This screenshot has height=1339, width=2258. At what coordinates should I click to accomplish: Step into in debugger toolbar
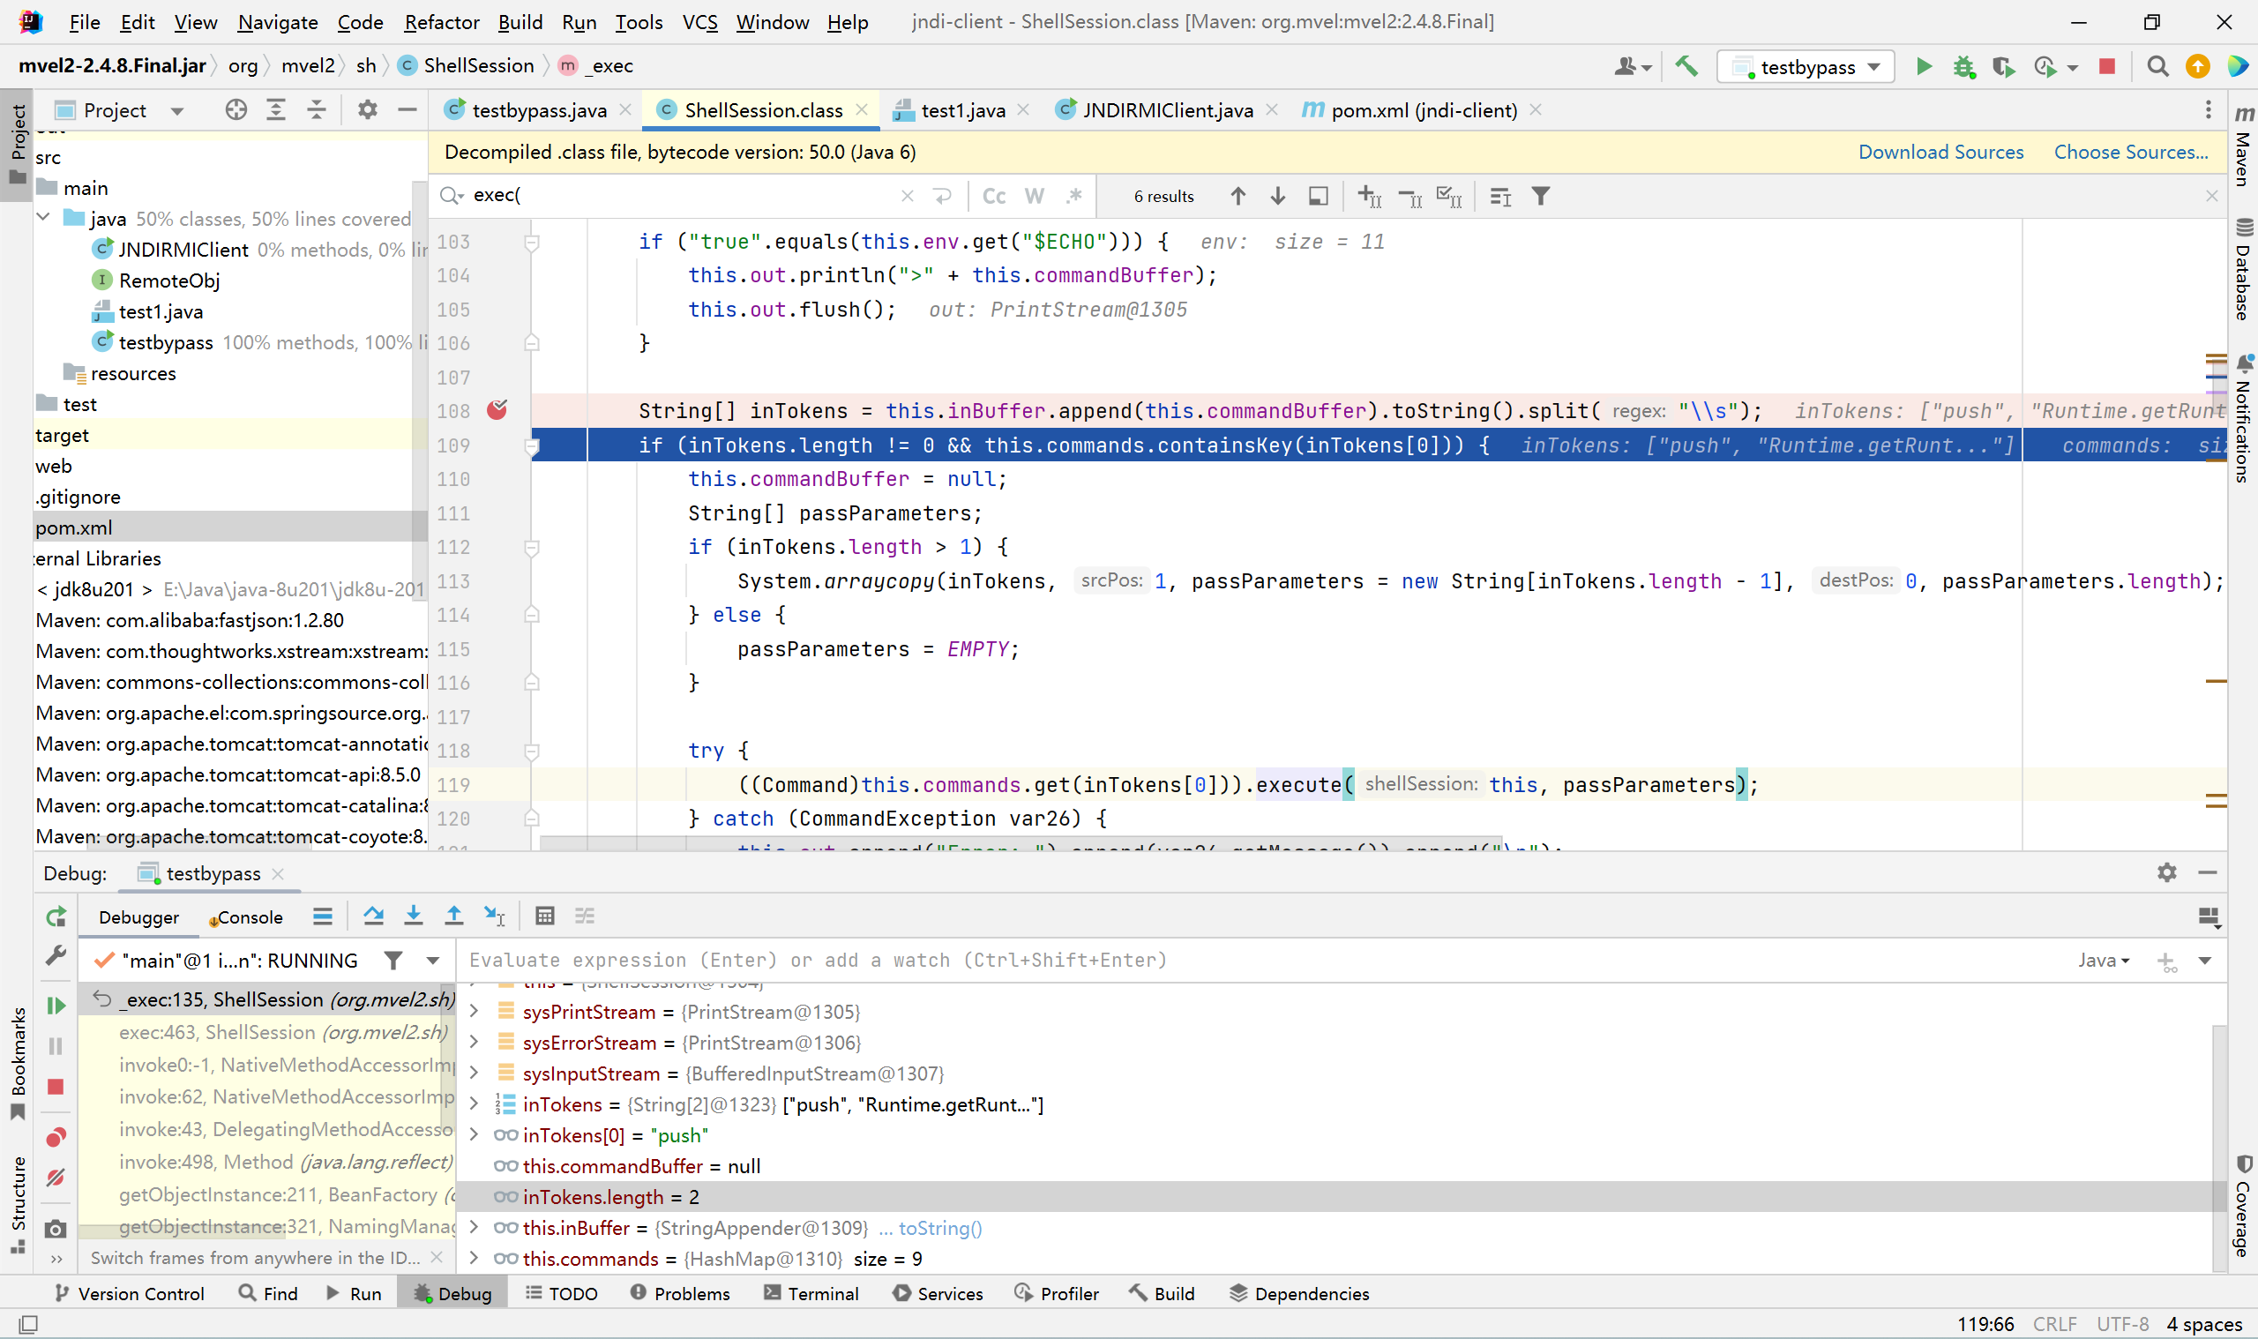(x=413, y=916)
